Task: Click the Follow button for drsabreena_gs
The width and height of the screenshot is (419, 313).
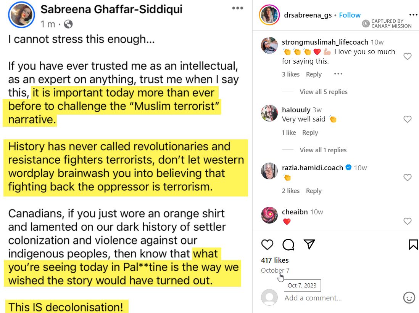Action: click(x=350, y=15)
